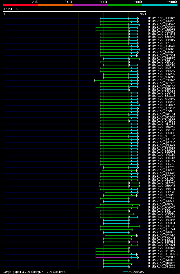The width and height of the screenshot is (180, 274).
Task: Select the UniRef100_B7RUN7 label
Action: pyautogui.click(x=161, y=260)
